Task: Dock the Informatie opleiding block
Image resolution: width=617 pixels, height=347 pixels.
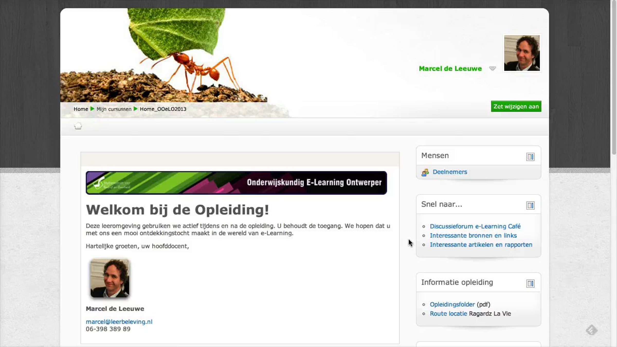Action: 530,284
